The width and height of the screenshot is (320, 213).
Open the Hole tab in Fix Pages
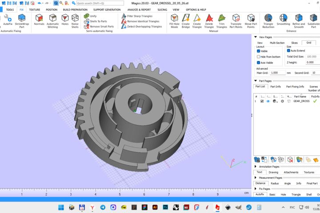point(283,195)
